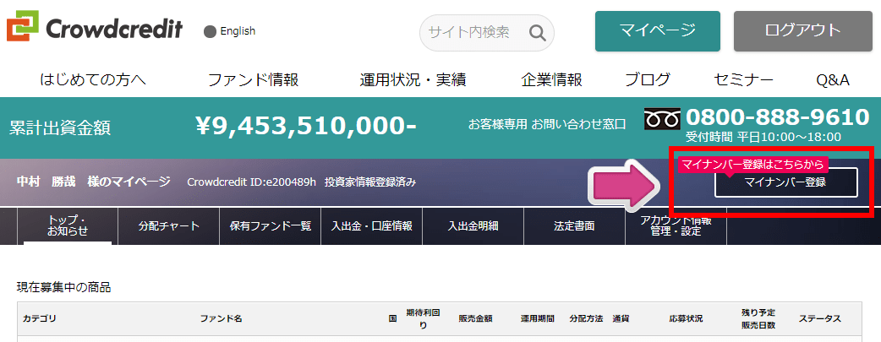The image size is (881, 342).
Task: Click phone number 0800-888-9610
Action: 778,117
